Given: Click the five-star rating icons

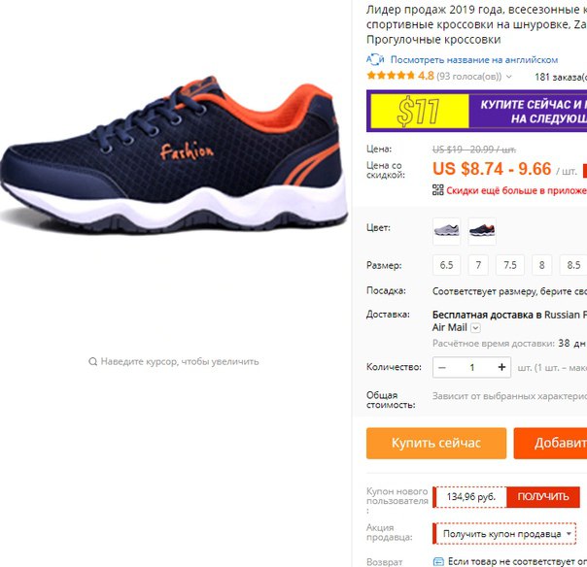Looking at the screenshot, I should coord(391,76).
